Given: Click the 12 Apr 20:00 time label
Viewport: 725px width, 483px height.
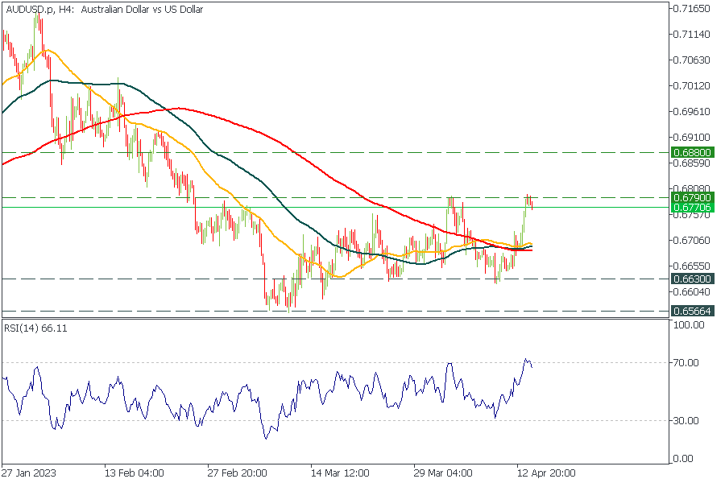Looking at the screenshot, I should 545,473.
